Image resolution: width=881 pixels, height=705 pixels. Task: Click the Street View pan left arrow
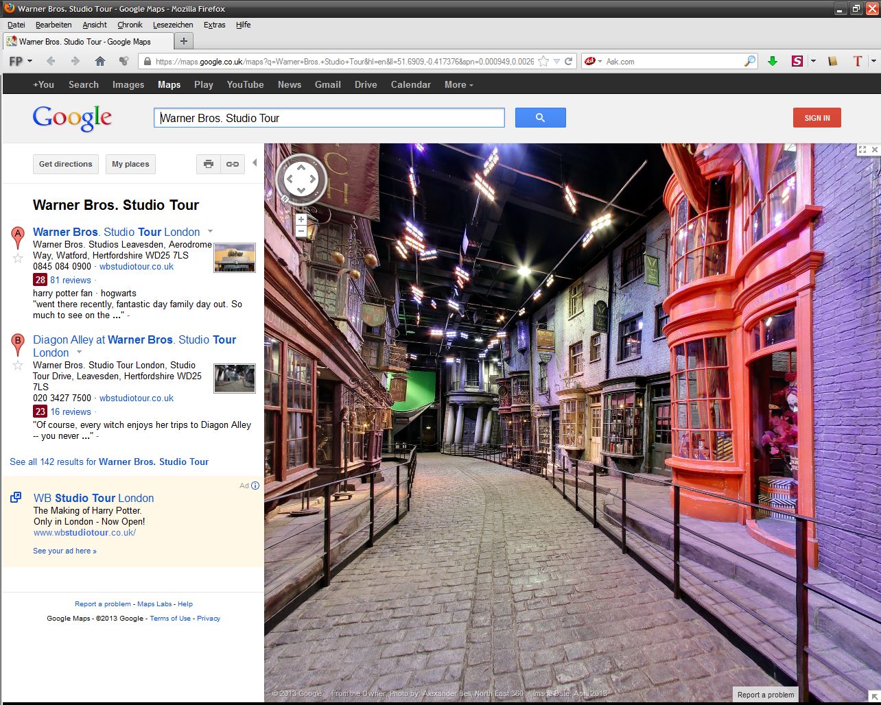[289, 180]
